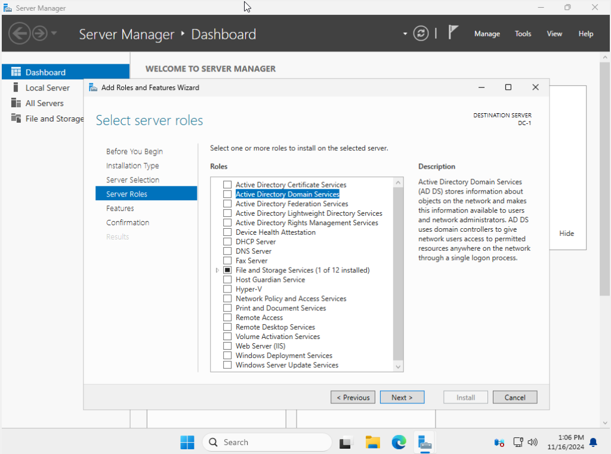Click the roles list scroll-up arrow
611x454 pixels.
tap(398, 182)
